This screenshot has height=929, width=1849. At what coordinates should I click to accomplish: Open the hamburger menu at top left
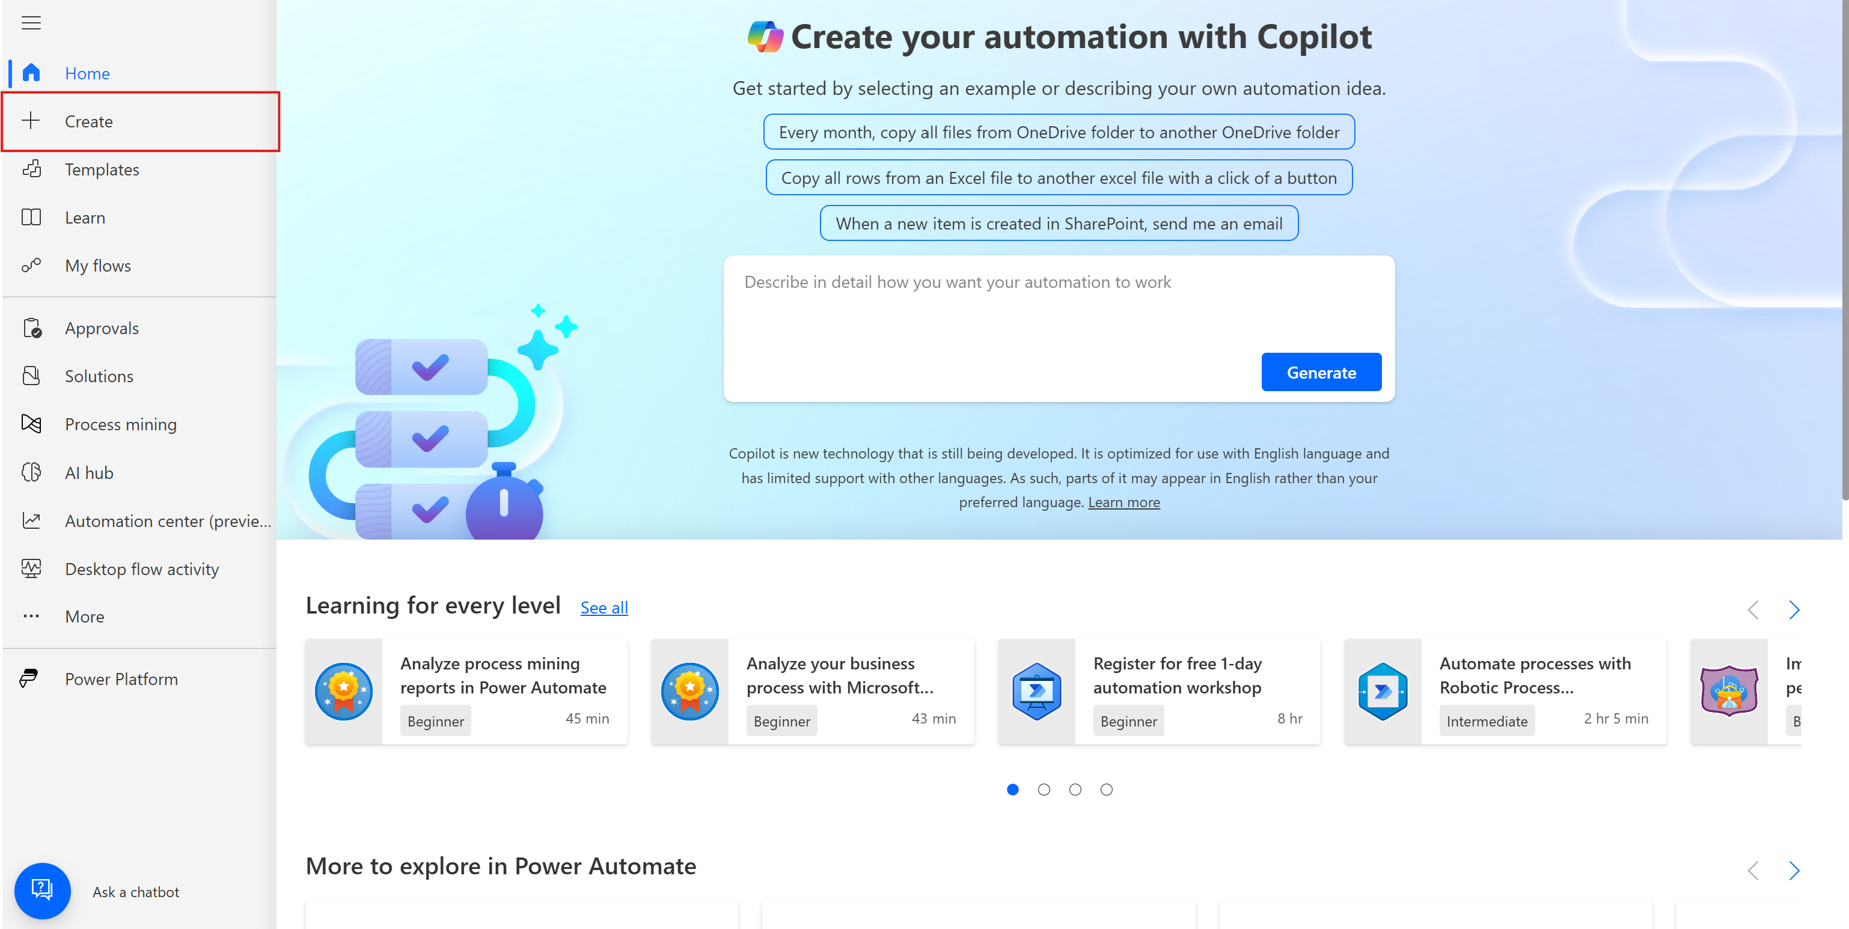[x=32, y=22]
